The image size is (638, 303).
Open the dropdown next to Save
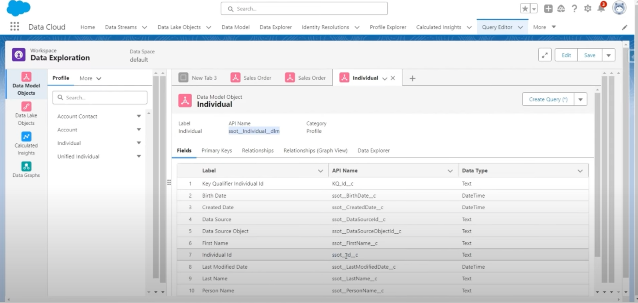click(608, 55)
